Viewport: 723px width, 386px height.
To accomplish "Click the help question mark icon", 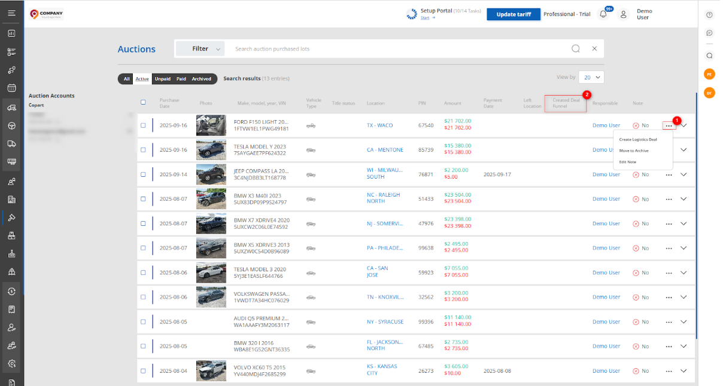I will [709, 15].
